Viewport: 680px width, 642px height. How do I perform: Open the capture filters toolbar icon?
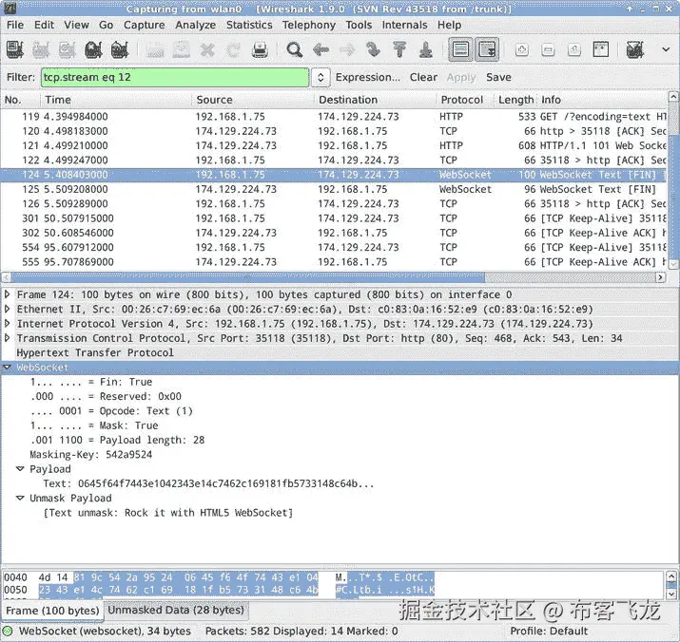tap(635, 49)
